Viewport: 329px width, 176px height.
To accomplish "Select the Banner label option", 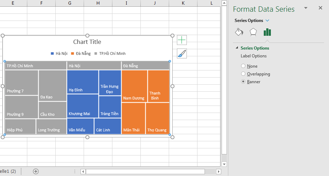I will pyautogui.click(x=243, y=82).
